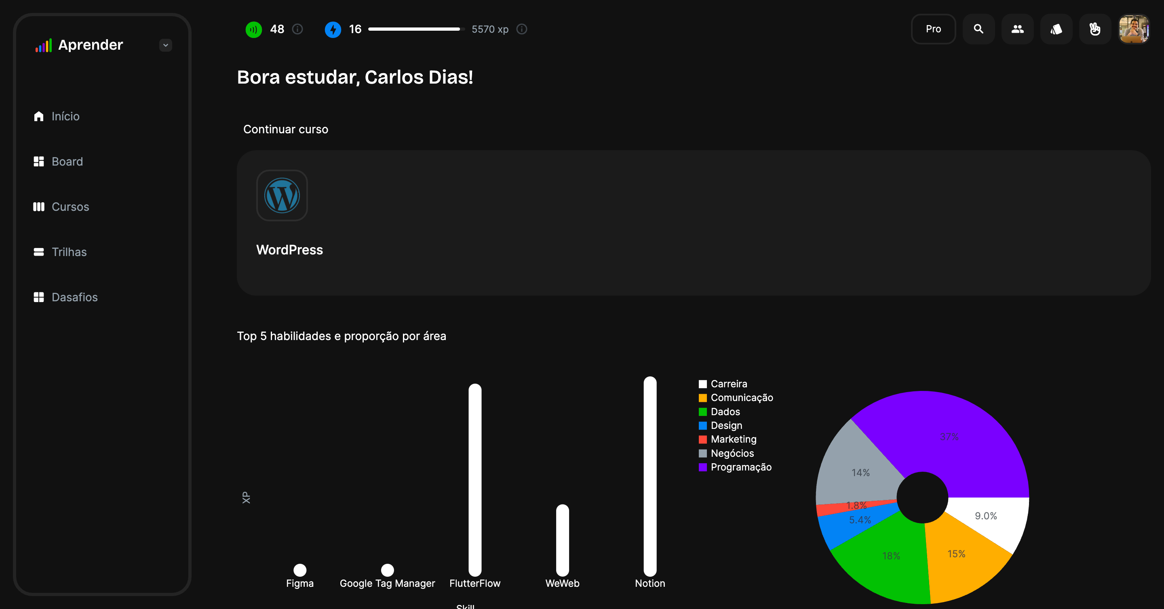Viewport: 1164px width, 609px height.
Task: Open Carlos Dias profile avatar
Action: (1133, 29)
